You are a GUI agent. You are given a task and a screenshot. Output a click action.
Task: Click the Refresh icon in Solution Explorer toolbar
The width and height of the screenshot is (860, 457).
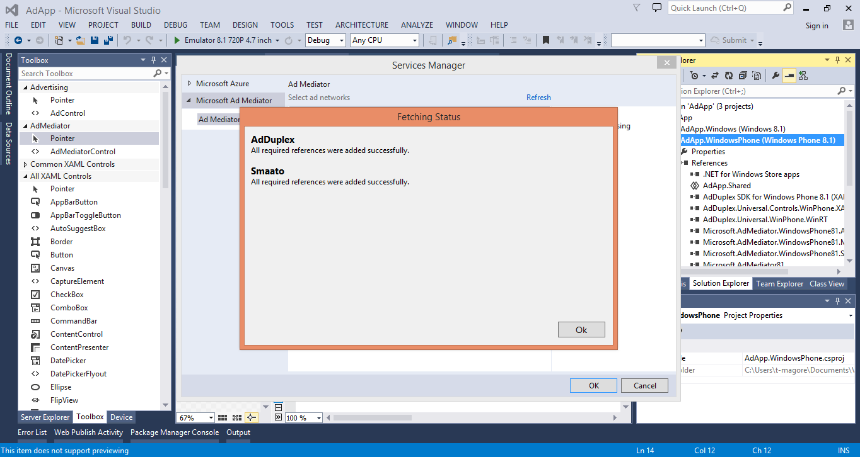[729, 76]
